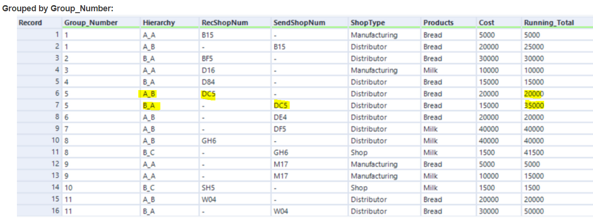The height and width of the screenshot is (221, 593).
Task: Click highlighted running total 20000 in record 6
Action: point(534,94)
